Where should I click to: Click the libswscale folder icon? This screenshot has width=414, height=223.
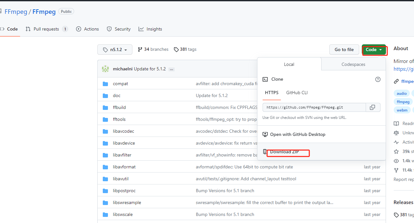pyautogui.click(x=105, y=214)
